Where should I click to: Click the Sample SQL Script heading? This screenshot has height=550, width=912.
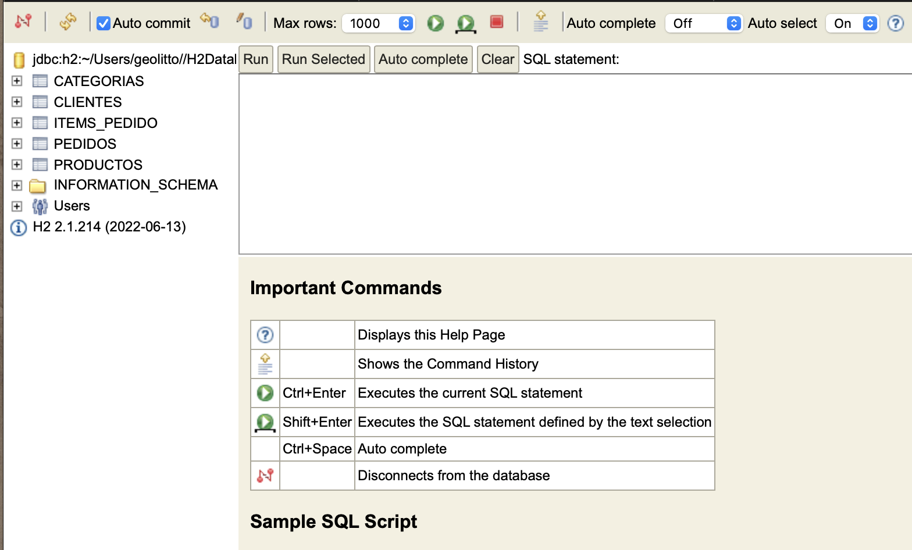[334, 522]
